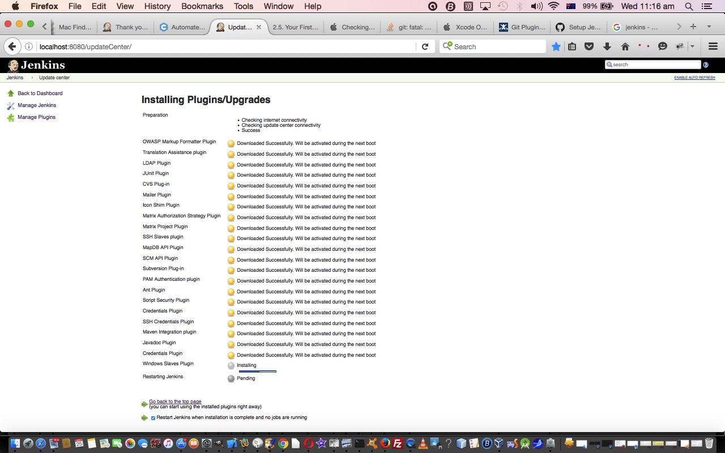Click the yellow status ball for LDAP Plugin
This screenshot has width=725, height=453.
pos(231,165)
